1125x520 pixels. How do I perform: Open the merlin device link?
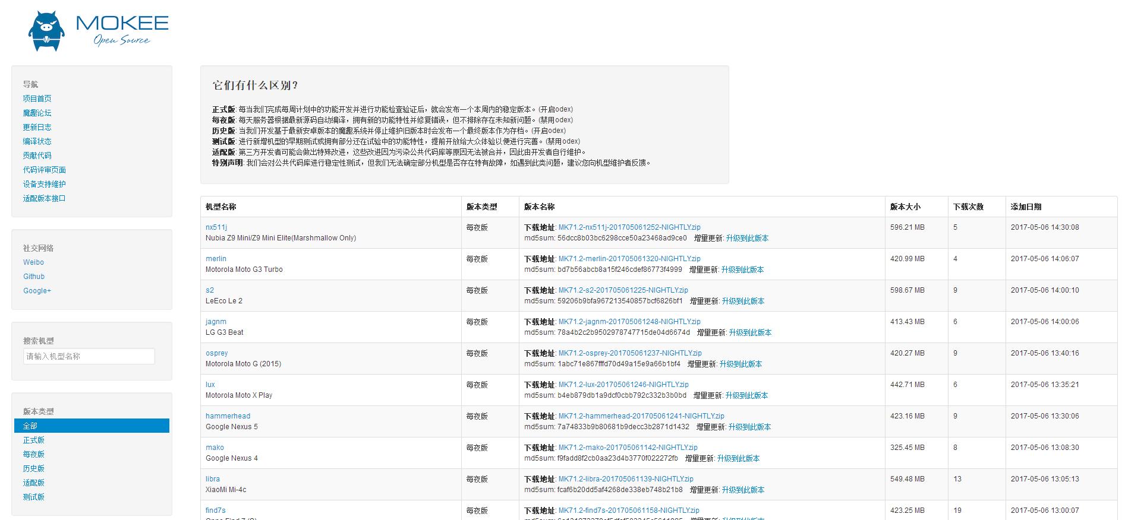(216, 259)
